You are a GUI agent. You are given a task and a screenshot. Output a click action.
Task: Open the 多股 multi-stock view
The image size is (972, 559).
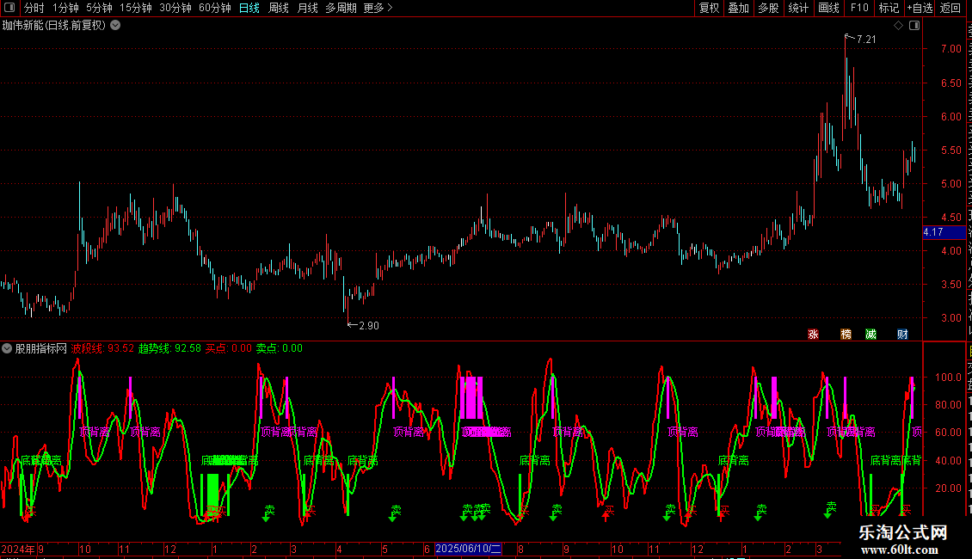(x=768, y=8)
